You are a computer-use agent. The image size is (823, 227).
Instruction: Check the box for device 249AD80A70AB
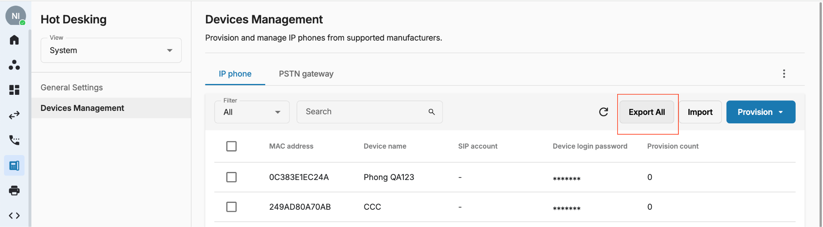(231, 207)
